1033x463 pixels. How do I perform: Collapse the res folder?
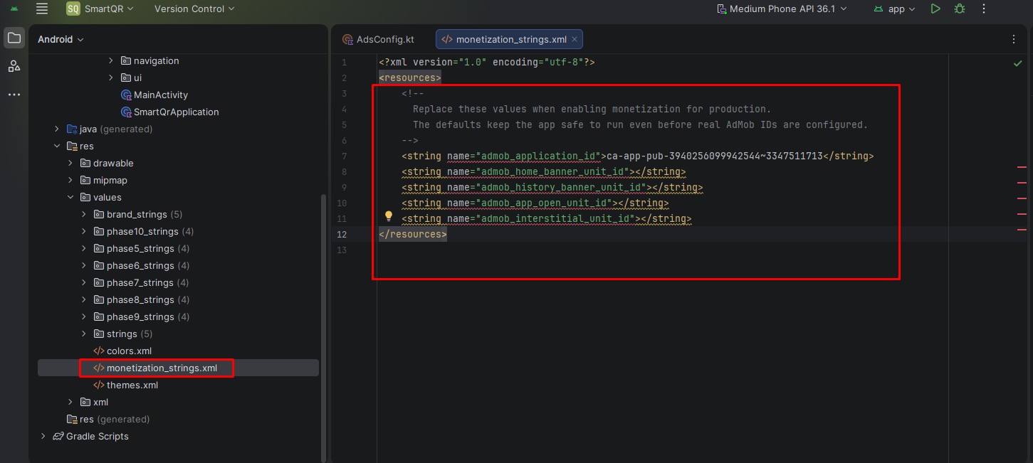tap(57, 146)
